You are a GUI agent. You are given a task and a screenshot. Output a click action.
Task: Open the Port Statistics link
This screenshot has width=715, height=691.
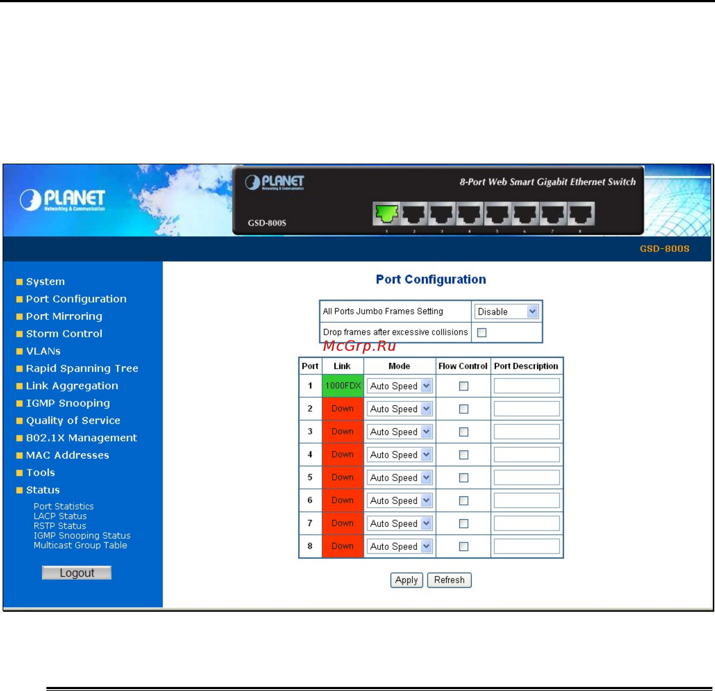coord(64,506)
